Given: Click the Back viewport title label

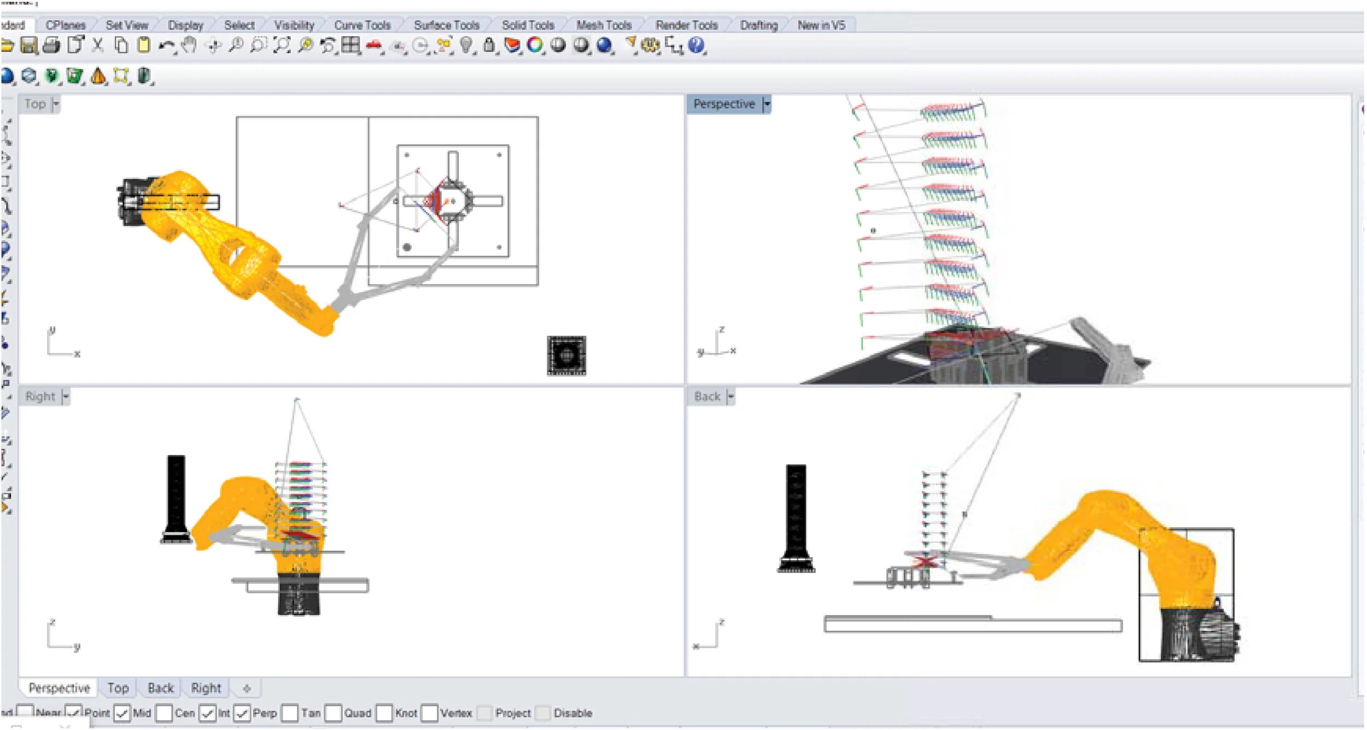Looking at the screenshot, I should [707, 396].
